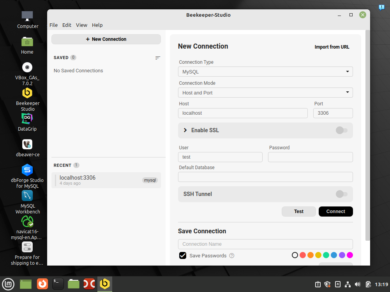Screen dimensions: 390x292
Task: Click the Password input field
Action: (x=311, y=157)
